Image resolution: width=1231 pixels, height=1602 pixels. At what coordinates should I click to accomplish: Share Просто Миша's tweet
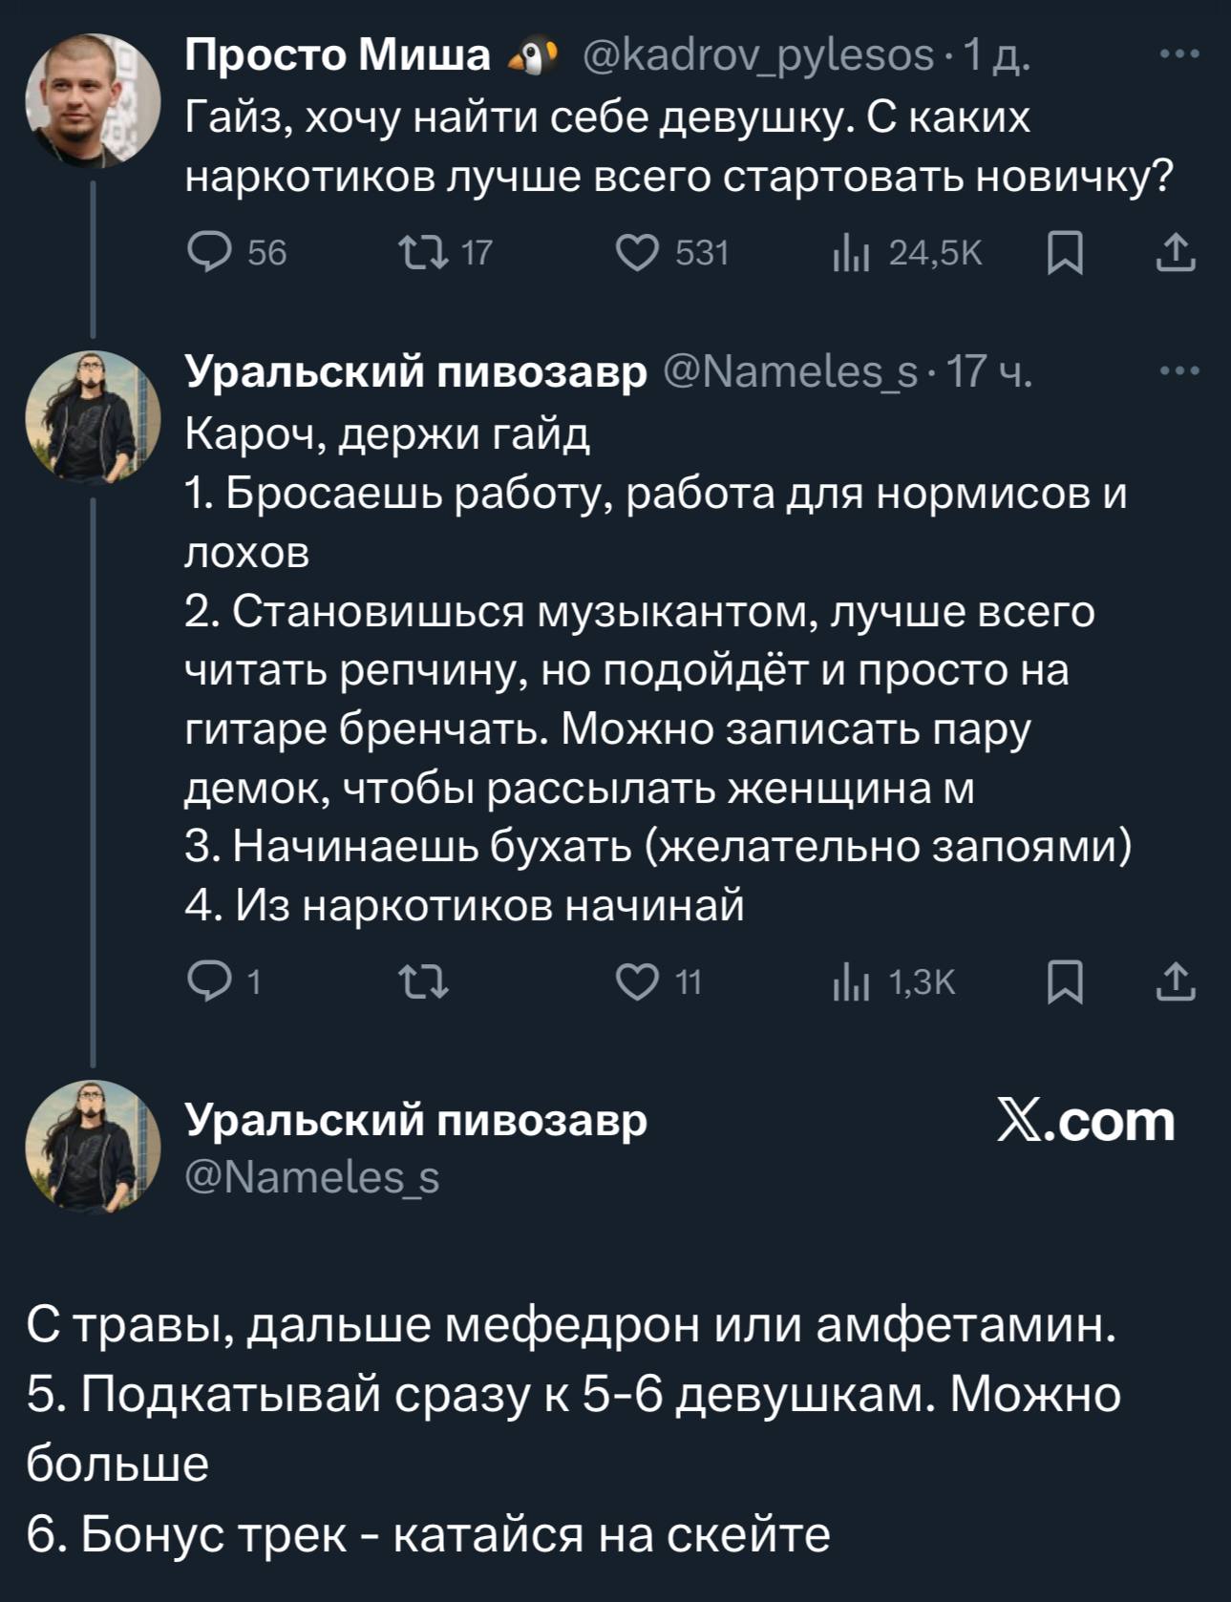click(1176, 253)
